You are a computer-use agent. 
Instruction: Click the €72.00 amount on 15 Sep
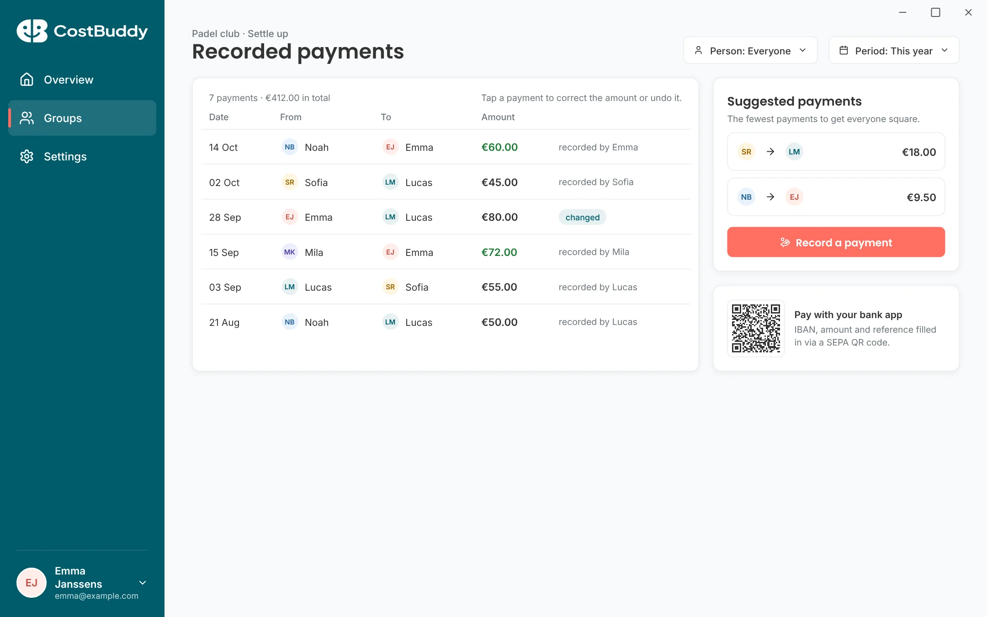coord(499,252)
